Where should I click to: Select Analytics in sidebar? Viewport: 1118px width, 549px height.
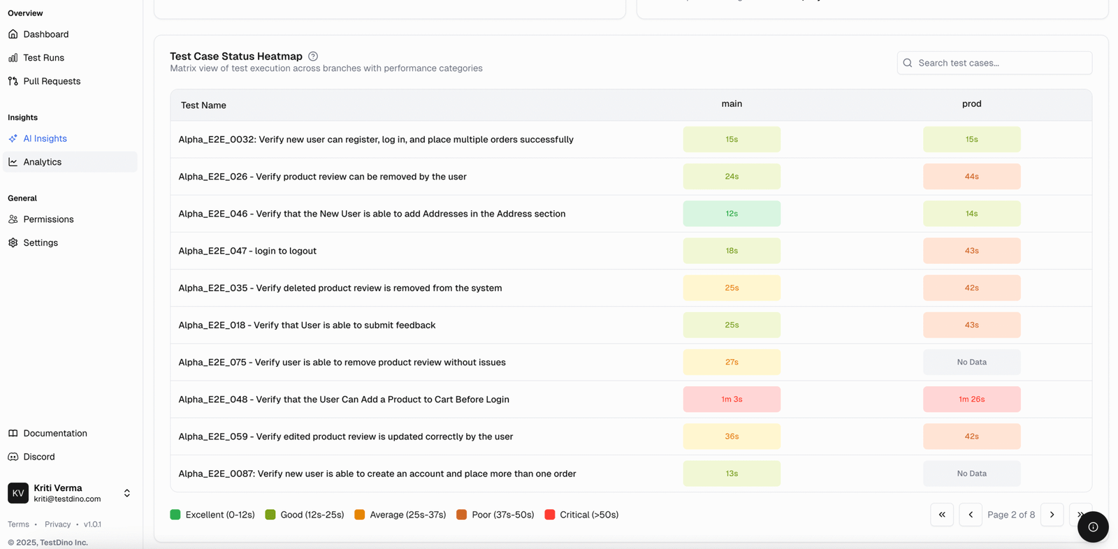pyautogui.click(x=70, y=162)
